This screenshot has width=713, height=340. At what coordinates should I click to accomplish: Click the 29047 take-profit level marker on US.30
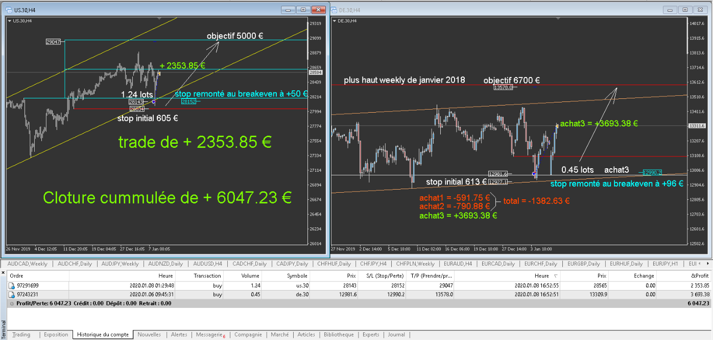(x=53, y=42)
